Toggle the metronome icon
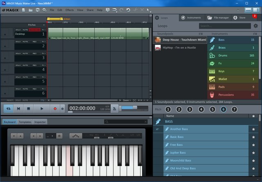262x182 pixels. [115, 108]
